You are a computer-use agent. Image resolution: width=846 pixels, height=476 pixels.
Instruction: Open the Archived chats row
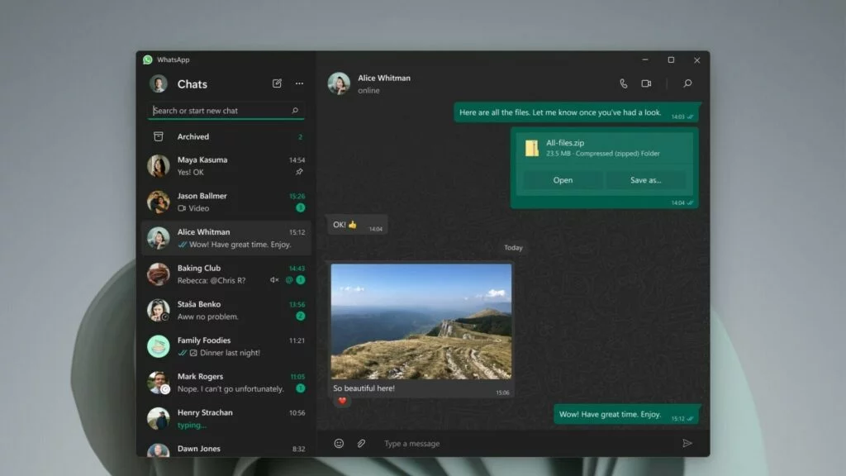226,136
